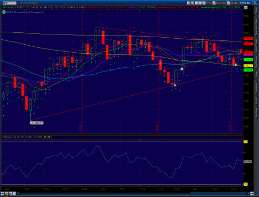Open the Active Trader sidebar tab
The image size is (259, 197).
[x=256, y=46]
